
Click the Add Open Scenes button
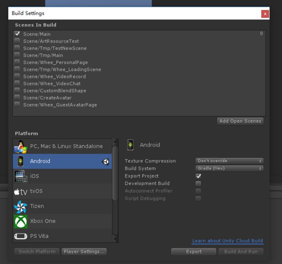pyautogui.click(x=240, y=121)
